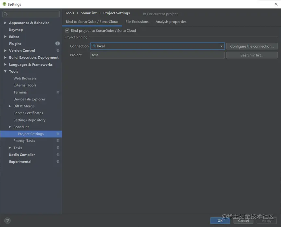Click the per-project settings icon beside Terminal

[x=57, y=92]
